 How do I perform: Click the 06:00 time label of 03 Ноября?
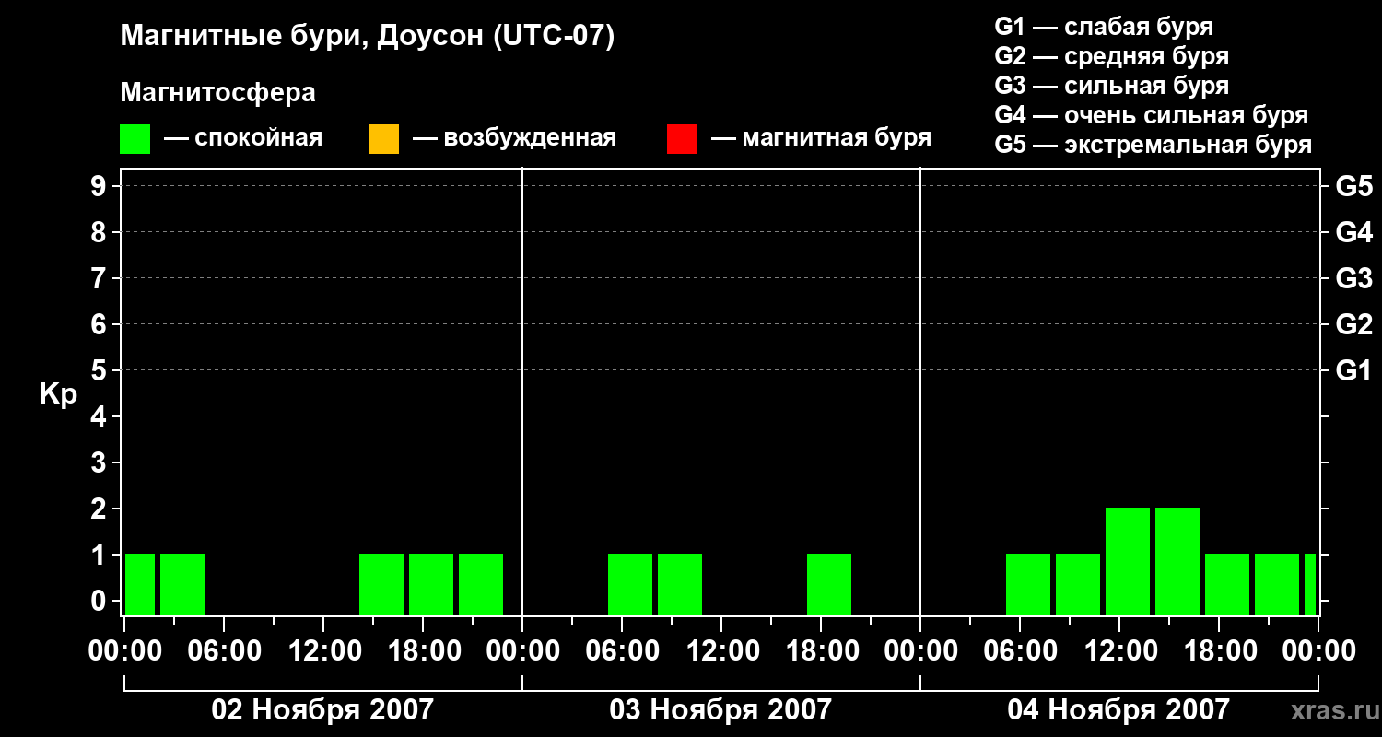[622, 650]
